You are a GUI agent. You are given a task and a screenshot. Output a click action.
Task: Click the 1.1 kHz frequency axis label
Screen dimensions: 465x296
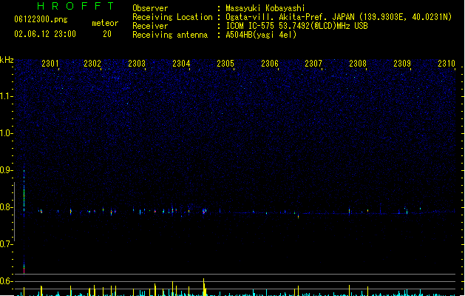(7, 96)
